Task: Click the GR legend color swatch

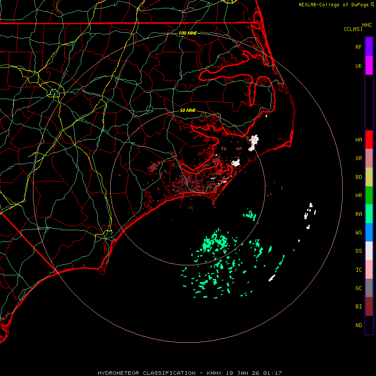Action: (369, 158)
